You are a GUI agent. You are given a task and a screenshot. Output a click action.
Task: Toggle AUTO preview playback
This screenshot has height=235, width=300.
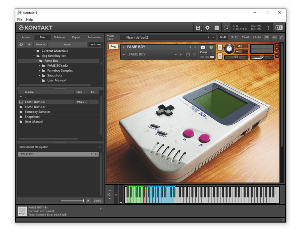(x=97, y=201)
